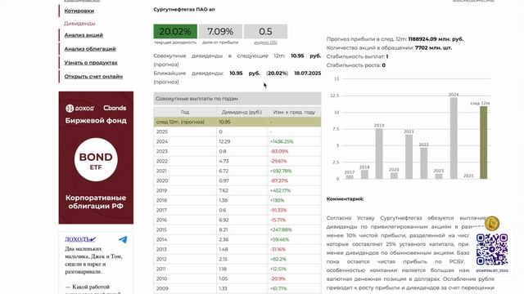Select Дивиденды in the sidebar menu

click(79, 24)
